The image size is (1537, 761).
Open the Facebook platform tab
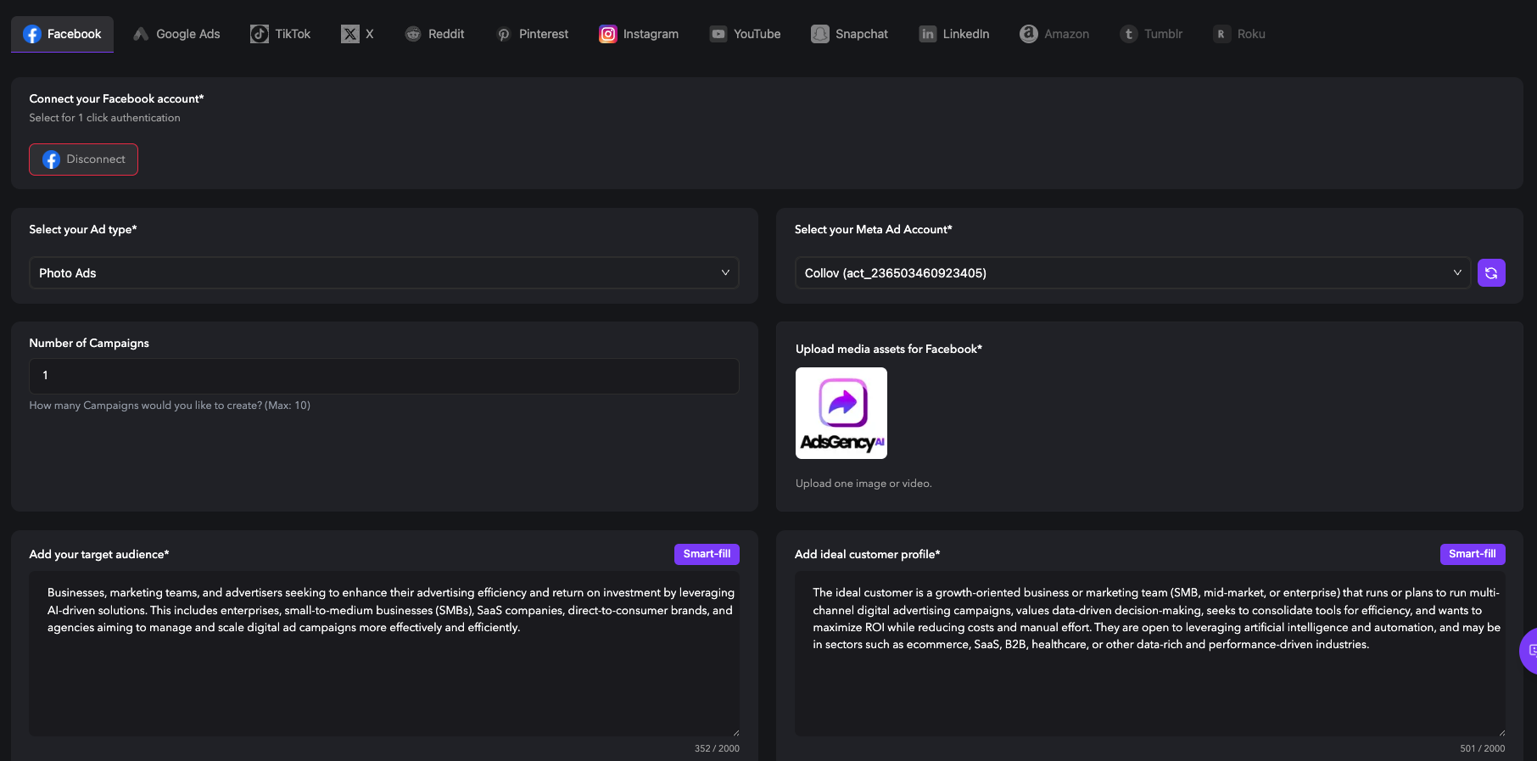click(x=62, y=34)
